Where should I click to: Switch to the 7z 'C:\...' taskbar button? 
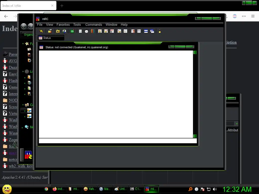136,189
